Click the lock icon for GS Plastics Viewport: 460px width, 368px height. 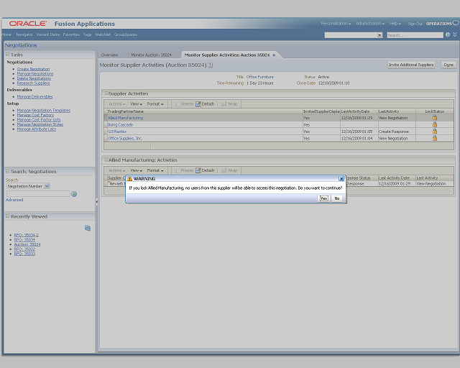pos(434,132)
